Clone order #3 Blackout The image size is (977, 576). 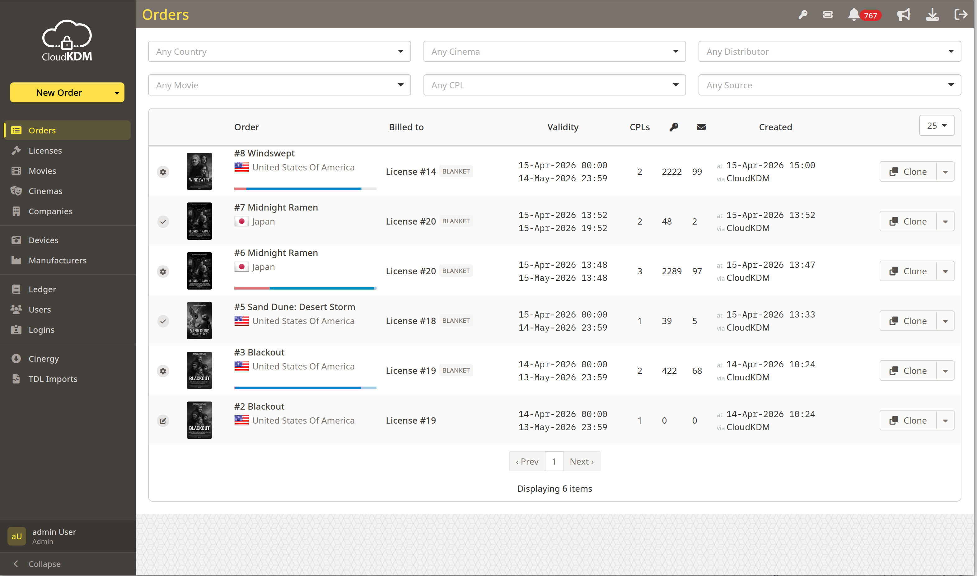click(908, 371)
